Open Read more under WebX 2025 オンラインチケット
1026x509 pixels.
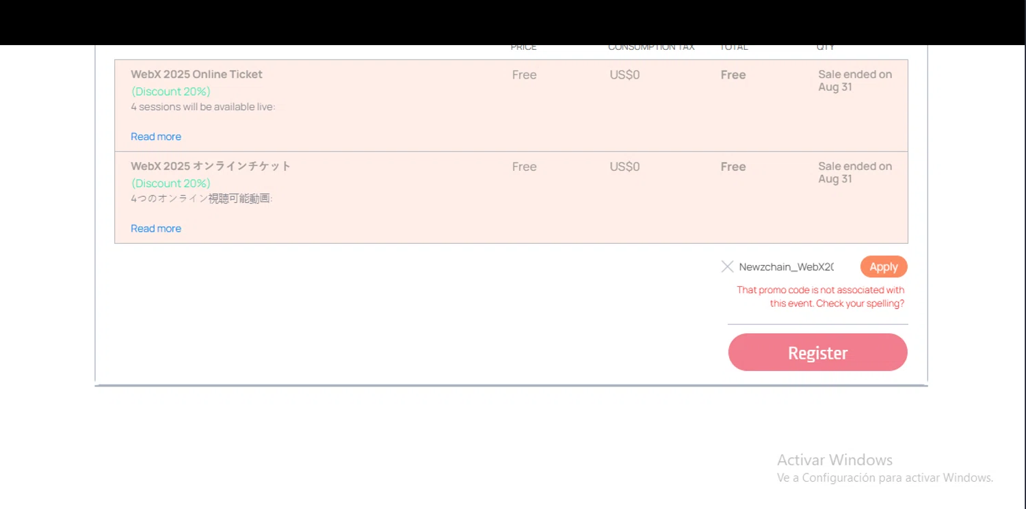156,228
